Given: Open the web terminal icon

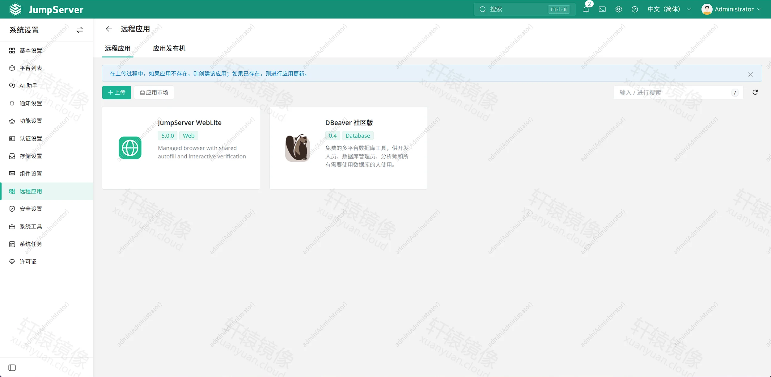Looking at the screenshot, I should [x=602, y=9].
